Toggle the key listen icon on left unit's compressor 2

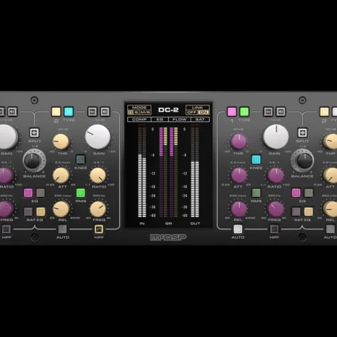(x=92, y=112)
